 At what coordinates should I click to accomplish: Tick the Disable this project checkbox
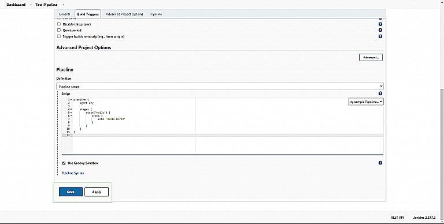click(x=59, y=24)
